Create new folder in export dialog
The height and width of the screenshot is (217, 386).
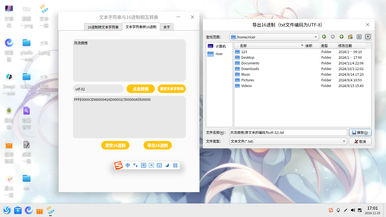350,37
